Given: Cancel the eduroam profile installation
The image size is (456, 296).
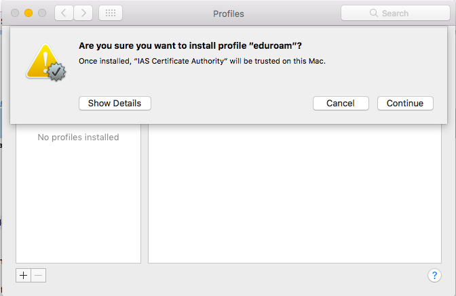Looking at the screenshot, I should tap(341, 103).
